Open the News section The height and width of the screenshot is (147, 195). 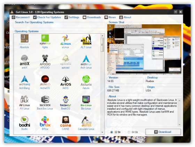[x=110, y=17]
